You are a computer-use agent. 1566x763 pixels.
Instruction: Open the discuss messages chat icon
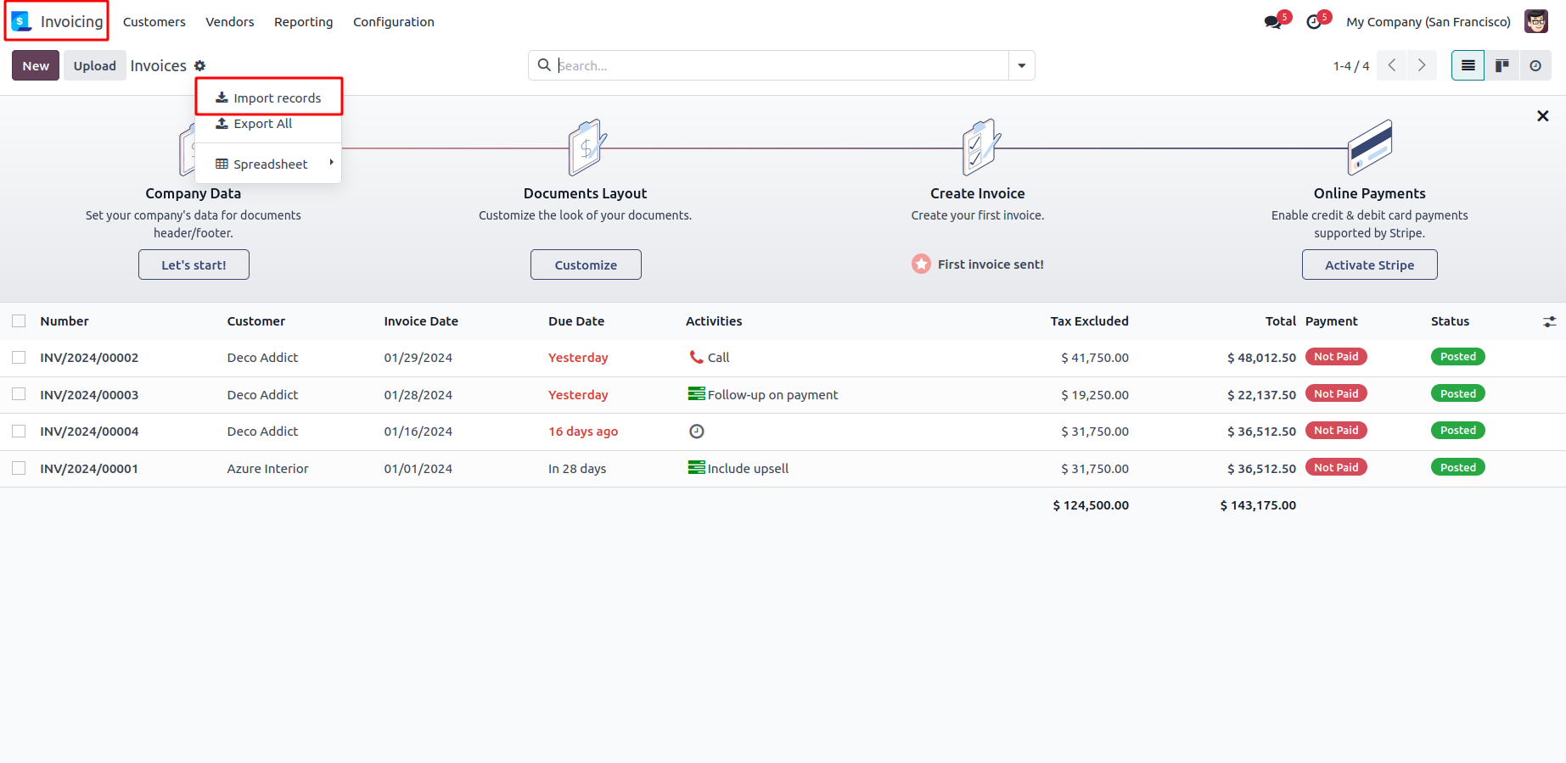(1273, 22)
